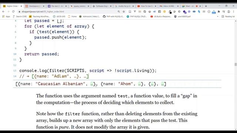This screenshot has height=133, width=237.
Task: Expand the trailing ellipsis of output array
Action: pos(162,84)
